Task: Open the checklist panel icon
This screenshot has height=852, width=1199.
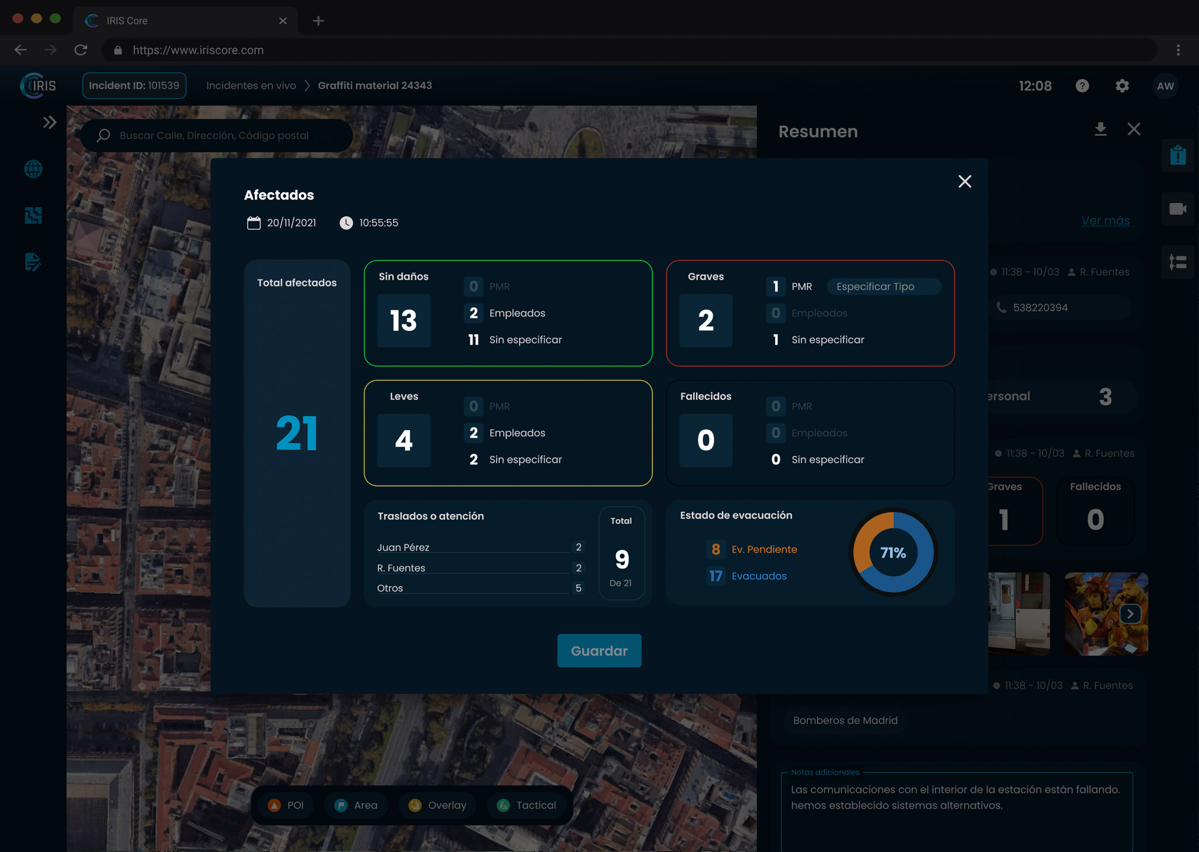Action: pyautogui.click(x=1177, y=262)
